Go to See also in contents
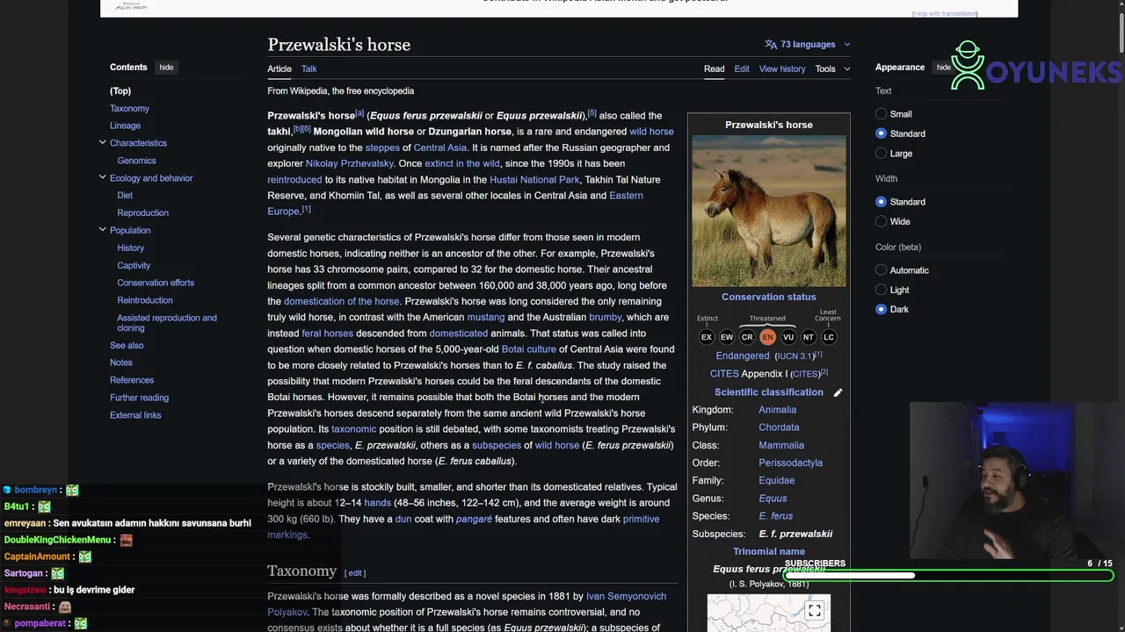 click(x=127, y=345)
